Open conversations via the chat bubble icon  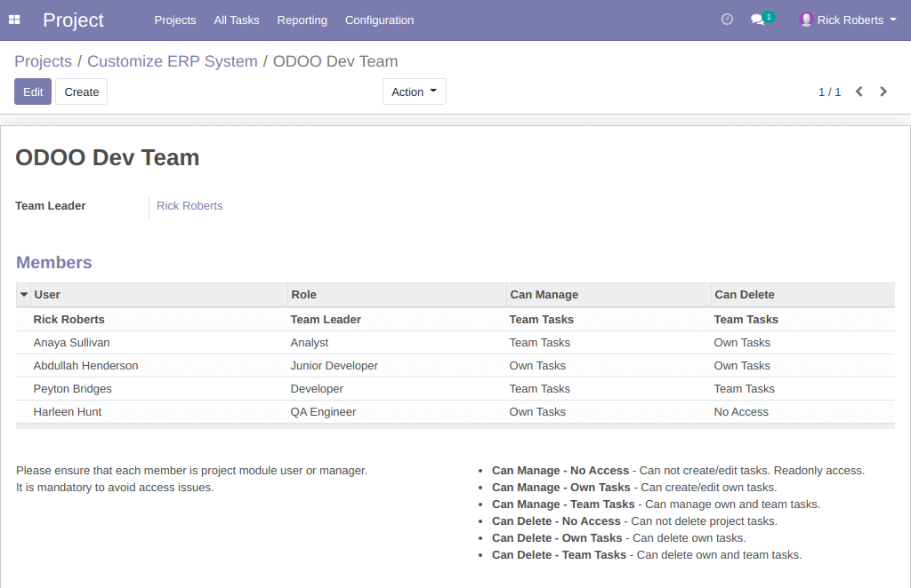click(757, 20)
